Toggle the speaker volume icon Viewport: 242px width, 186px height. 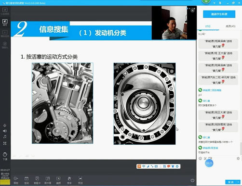5,131
